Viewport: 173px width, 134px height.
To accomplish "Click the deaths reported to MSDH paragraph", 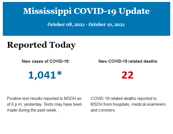I will (128, 104).
